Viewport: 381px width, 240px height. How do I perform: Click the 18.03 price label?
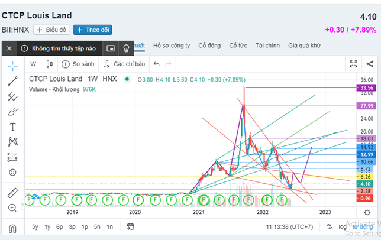pos(366,138)
